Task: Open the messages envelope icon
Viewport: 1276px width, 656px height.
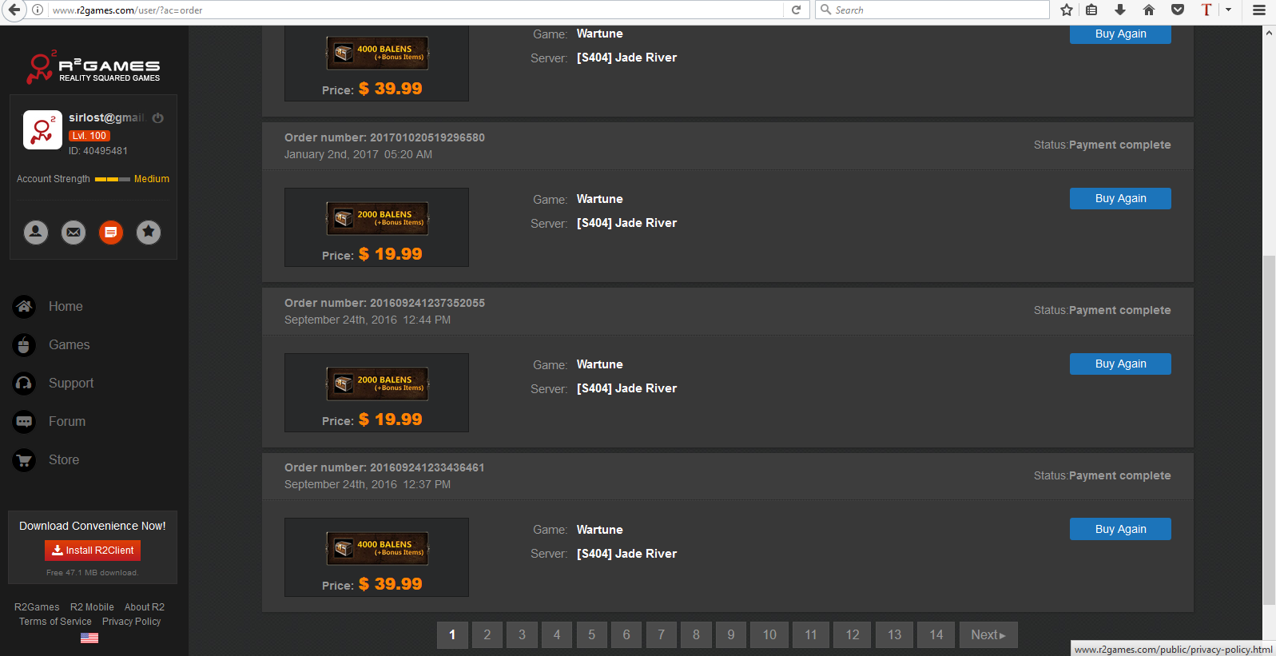Action: click(74, 233)
